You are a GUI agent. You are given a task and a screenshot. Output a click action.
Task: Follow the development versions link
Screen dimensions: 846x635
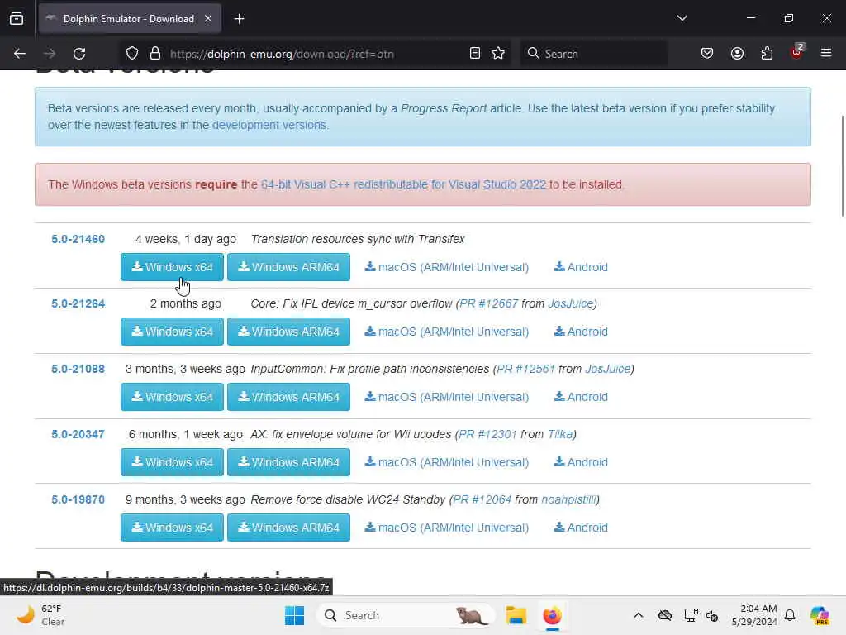(x=269, y=125)
